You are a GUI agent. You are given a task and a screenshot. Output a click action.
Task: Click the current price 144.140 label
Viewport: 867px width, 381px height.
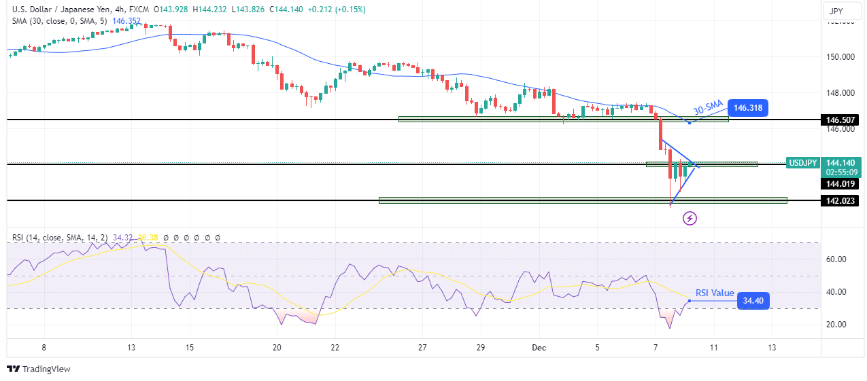pos(840,163)
